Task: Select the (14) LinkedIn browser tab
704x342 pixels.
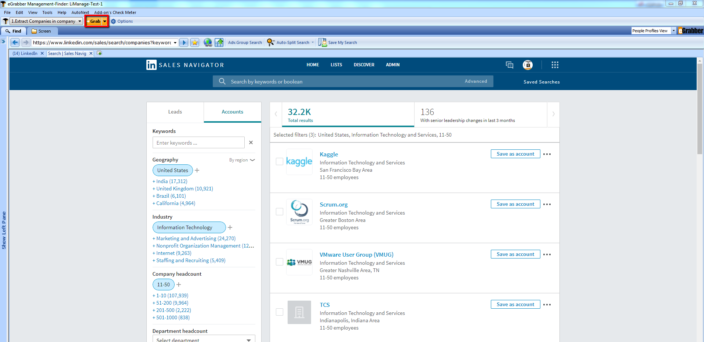Action: 25,53
